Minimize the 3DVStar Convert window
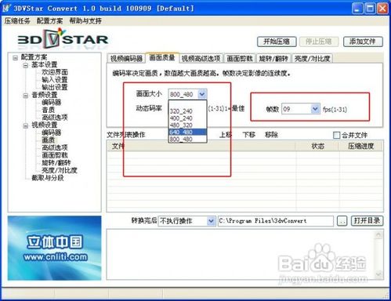Viewport: 391px width, 301px height. 357,9
